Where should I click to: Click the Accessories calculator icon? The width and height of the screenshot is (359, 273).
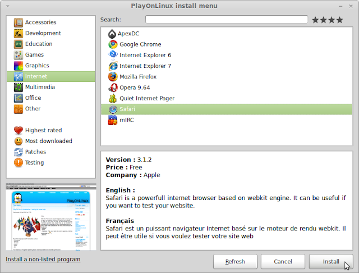(x=19, y=22)
